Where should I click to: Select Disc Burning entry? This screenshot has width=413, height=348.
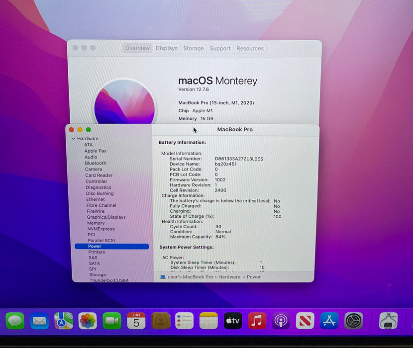pyautogui.click(x=100, y=193)
